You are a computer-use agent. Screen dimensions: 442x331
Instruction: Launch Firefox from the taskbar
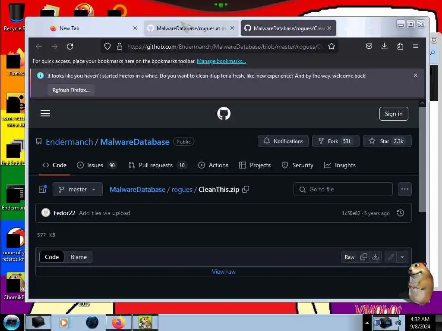point(119,322)
